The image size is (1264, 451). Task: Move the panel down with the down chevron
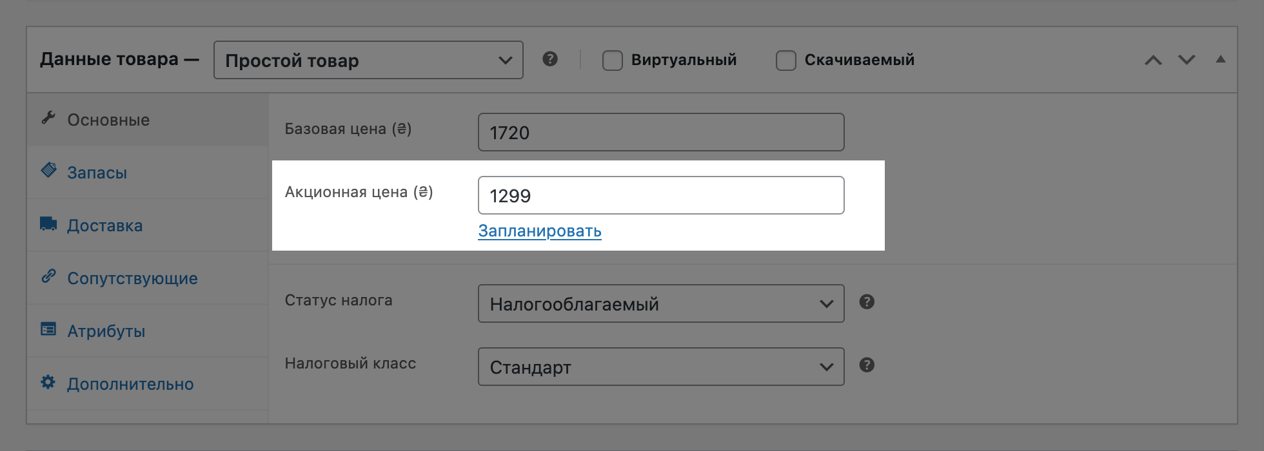1187,60
